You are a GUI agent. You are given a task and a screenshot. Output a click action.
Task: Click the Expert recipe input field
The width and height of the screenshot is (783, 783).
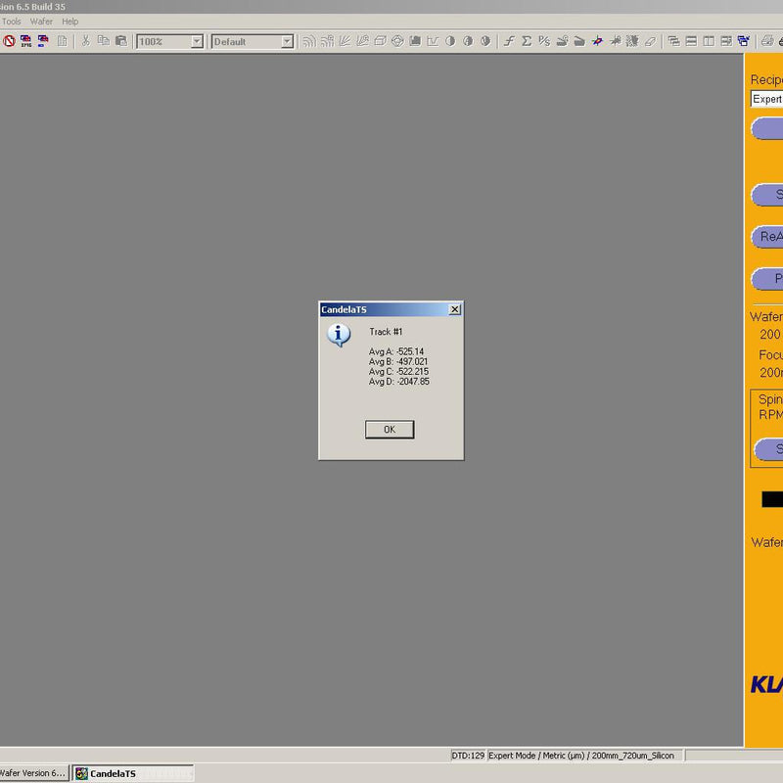(x=766, y=99)
